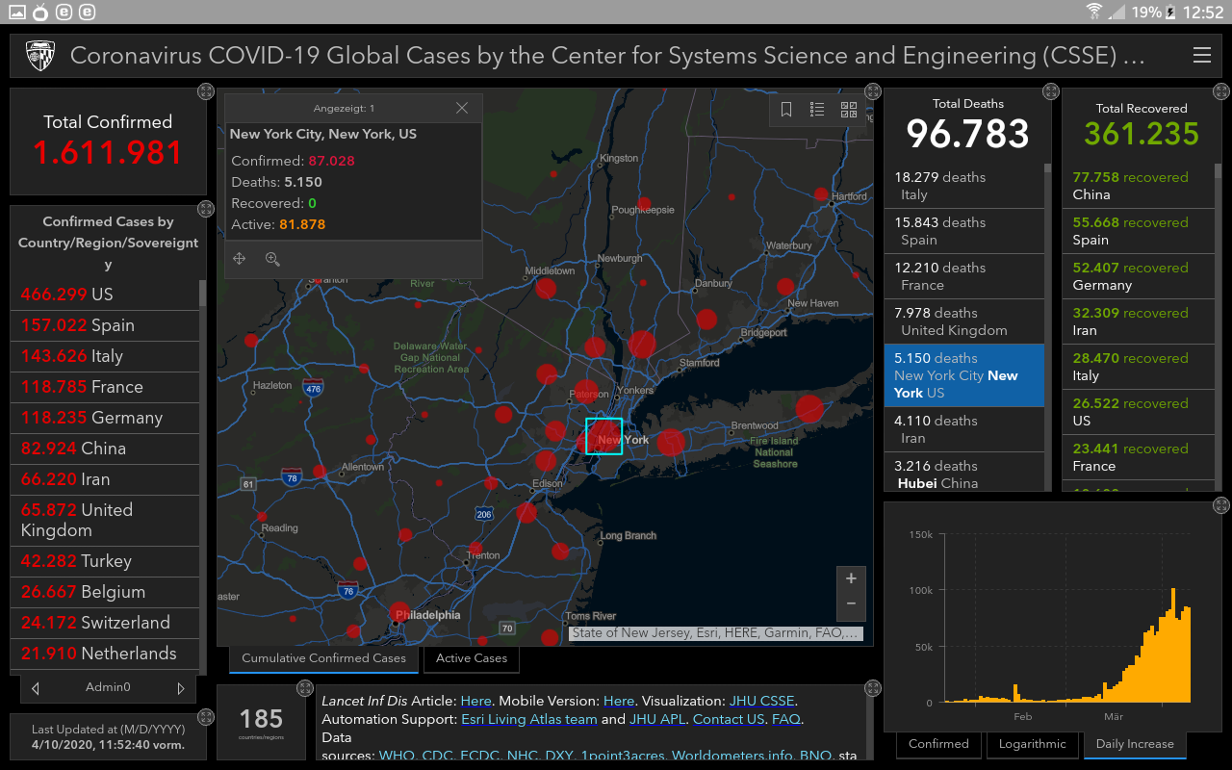This screenshot has width=1232, height=770.
Task: Expand the map panel to full screen
Action: [x=873, y=91]
